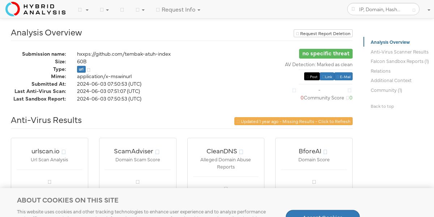
Task: Click the navbar icon without a dropdown caret
Action: 122,10
